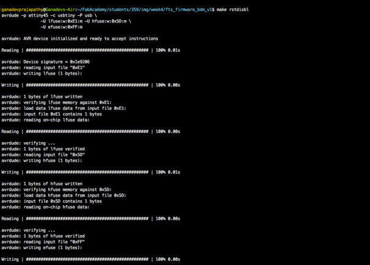Image resolution: width=370 pixels, height=265 pixels.
Task: Click "load data lfuse data from input file 0xE1:"
Action: pos(75,108)
